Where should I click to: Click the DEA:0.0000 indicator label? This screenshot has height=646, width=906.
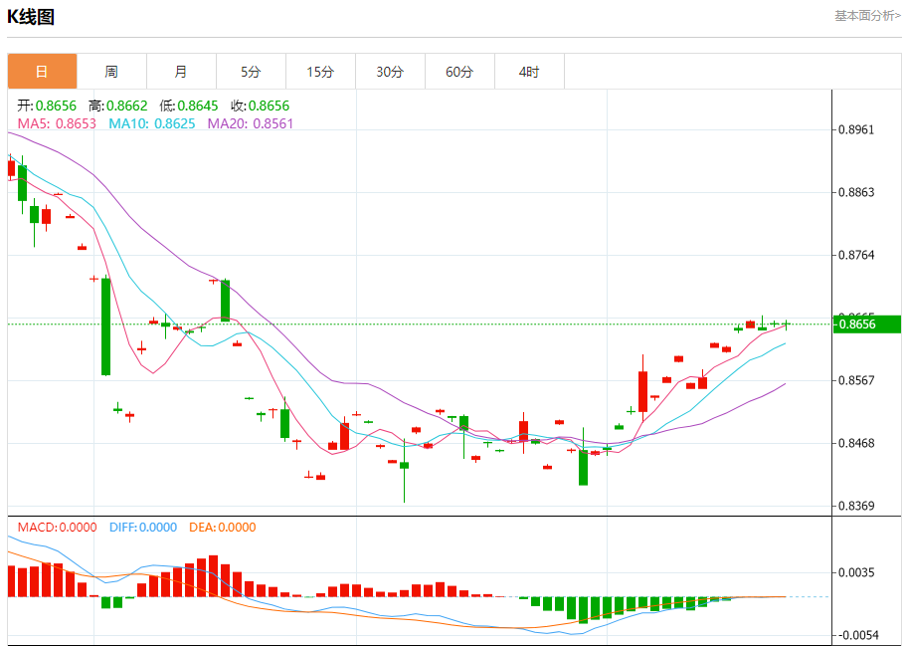[x=223, y=528]
